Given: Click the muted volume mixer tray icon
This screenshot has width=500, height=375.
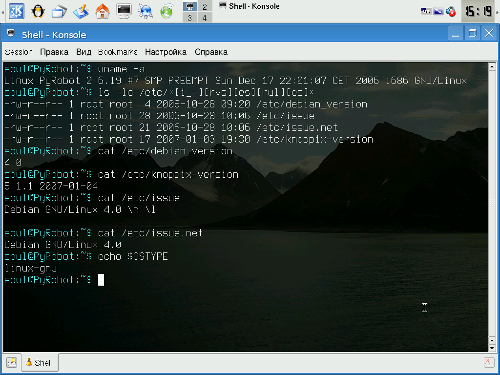Looking at the screenshot, I should coord(451,12).
